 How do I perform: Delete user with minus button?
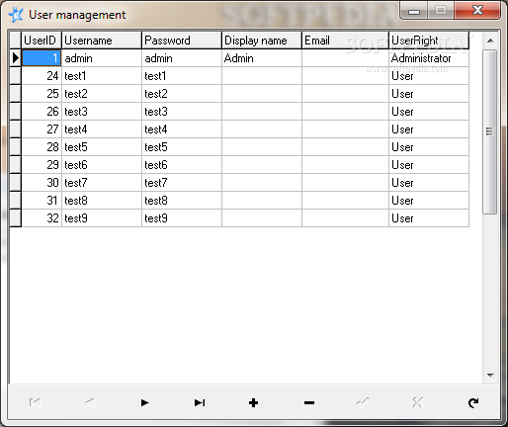[x=308, y=402]
